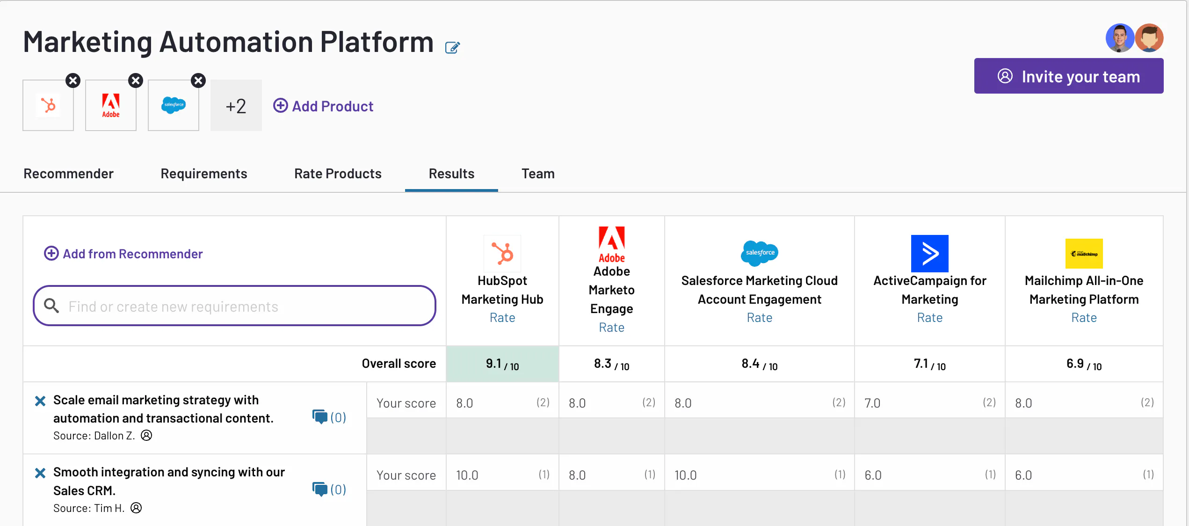
Task: Open comments on Sales CRM requirement
Action: 329,489
